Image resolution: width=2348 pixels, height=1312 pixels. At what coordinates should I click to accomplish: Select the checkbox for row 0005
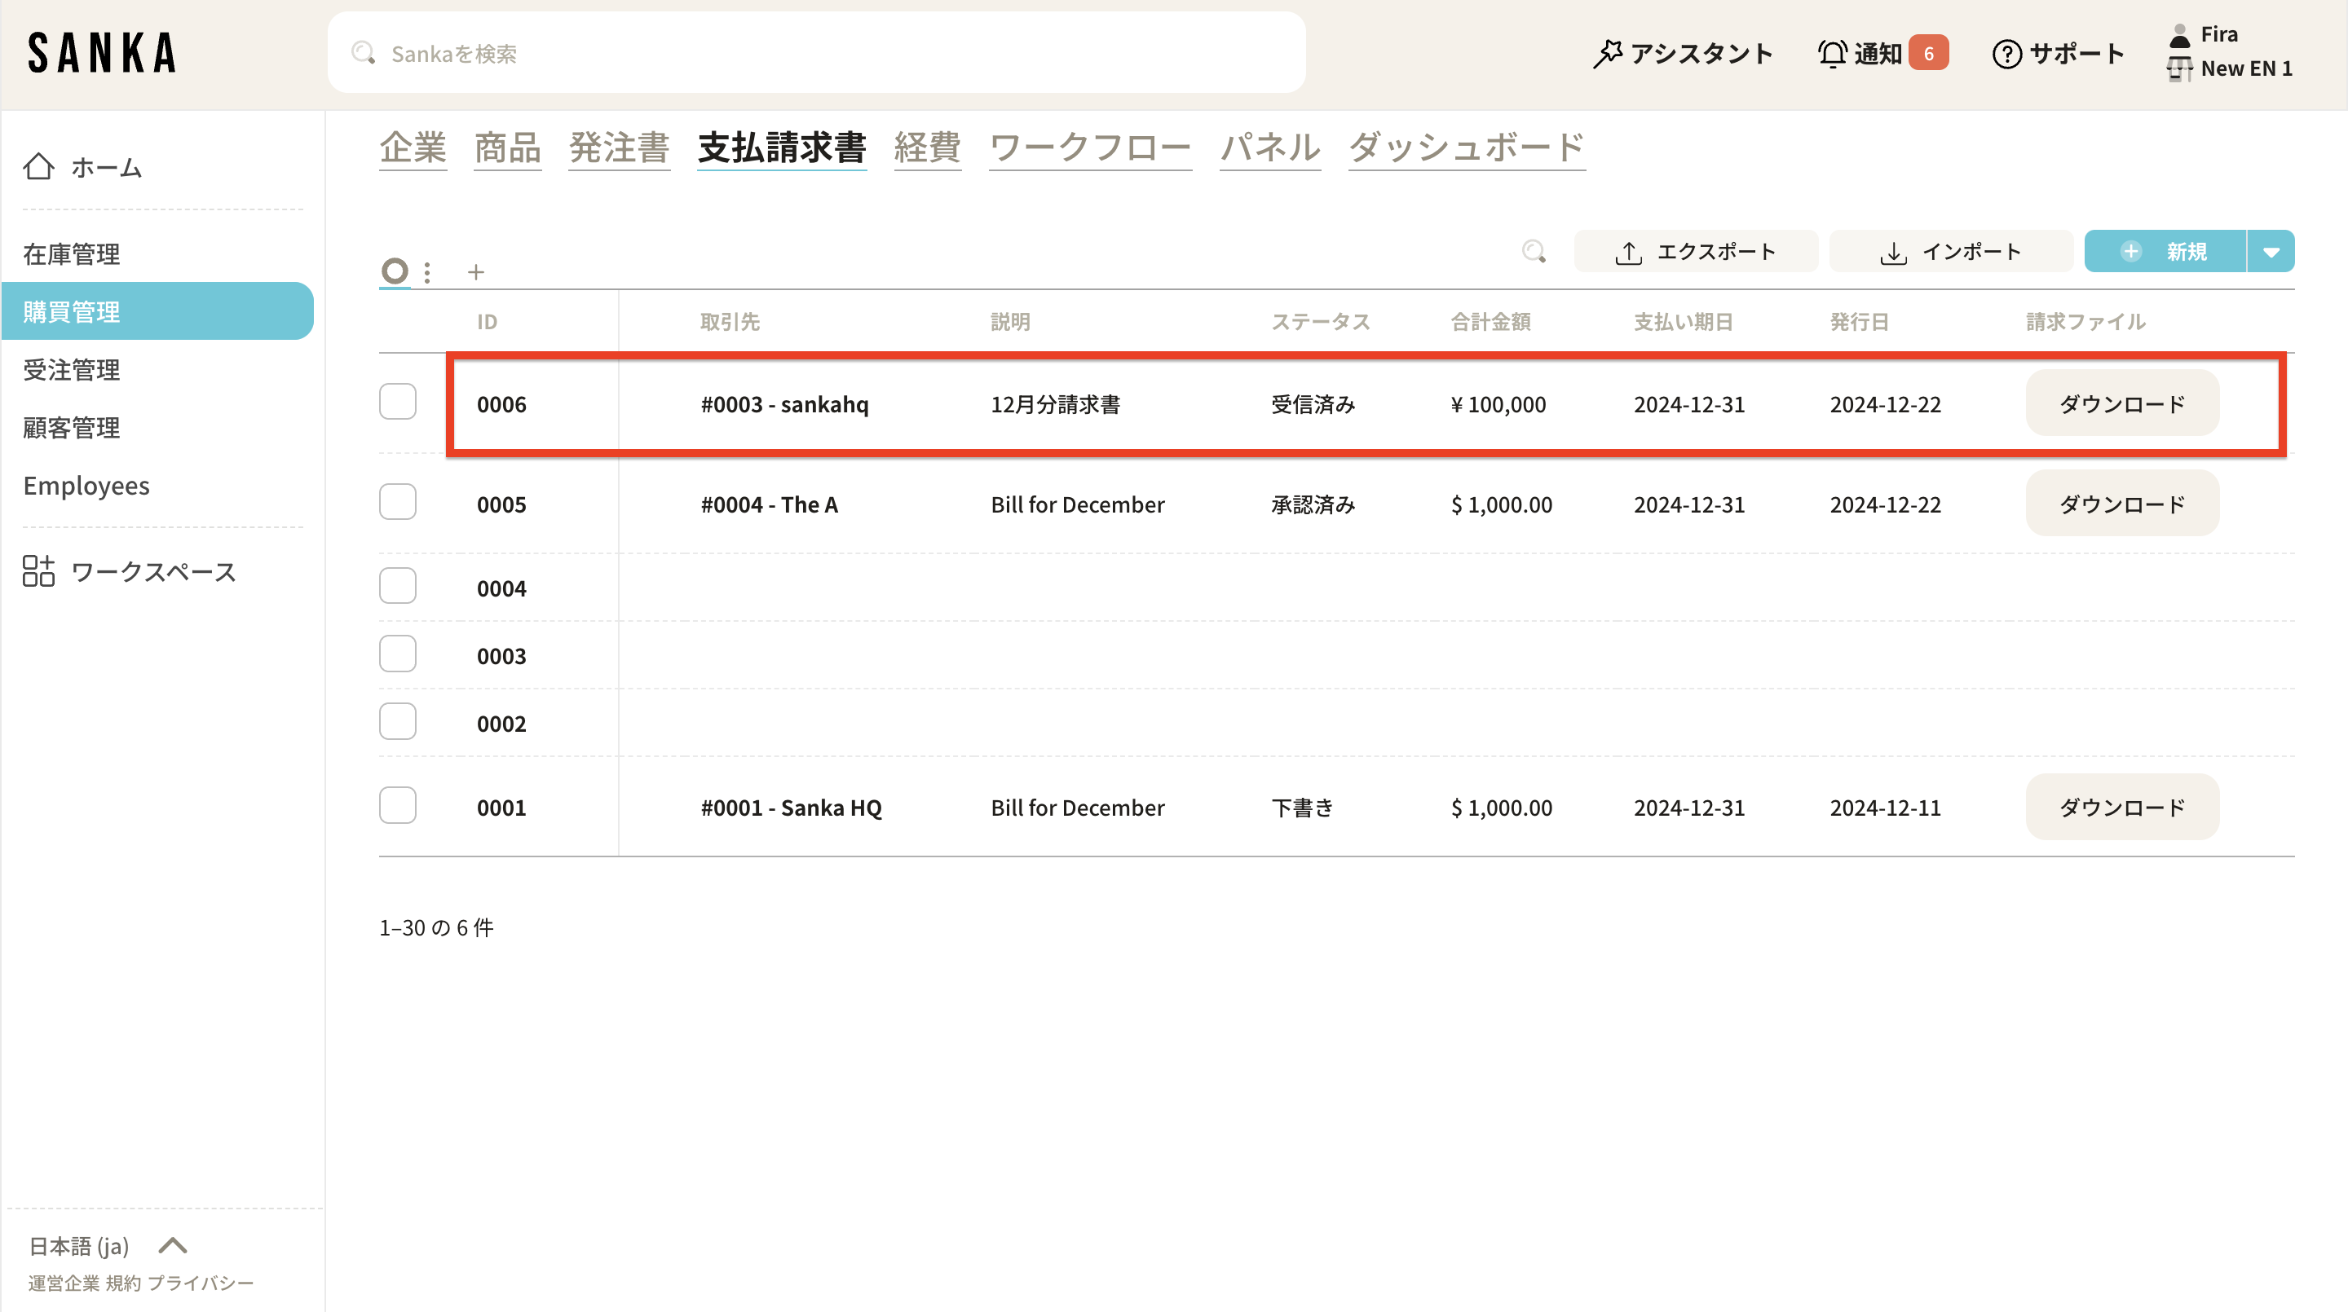pyautogui.click(x=397, y=502)
